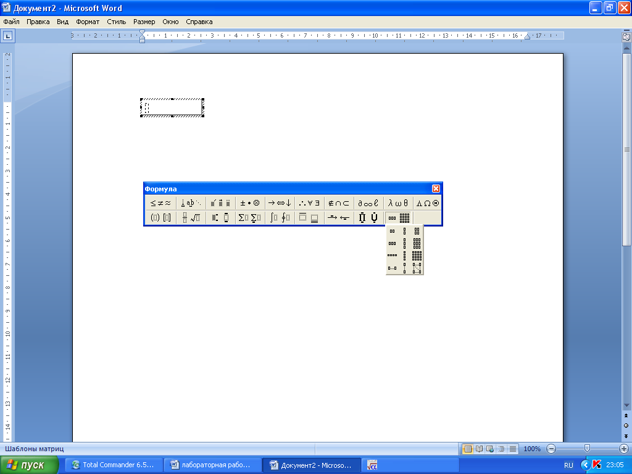Click the zoom slider handle
This screenshot has height=474, width=632.
tap(587, 448)
